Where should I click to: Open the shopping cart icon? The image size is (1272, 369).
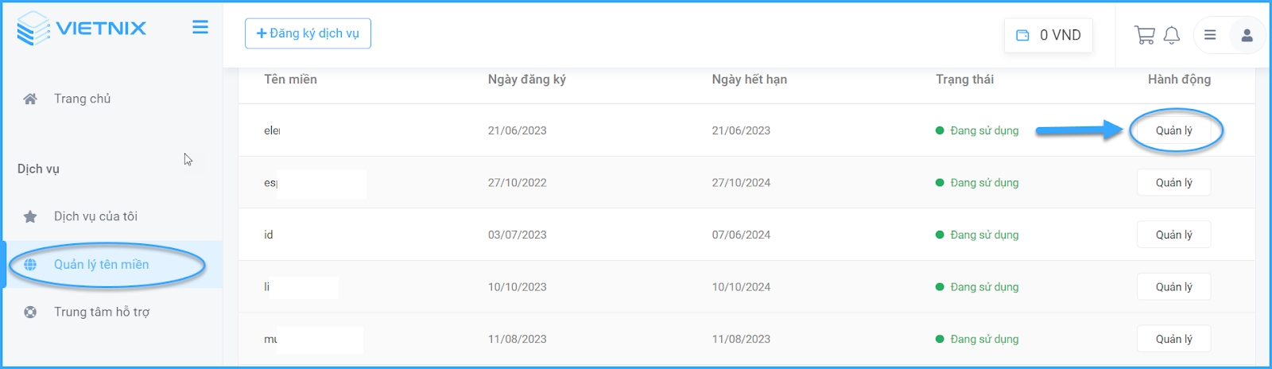click(1144, 35)
